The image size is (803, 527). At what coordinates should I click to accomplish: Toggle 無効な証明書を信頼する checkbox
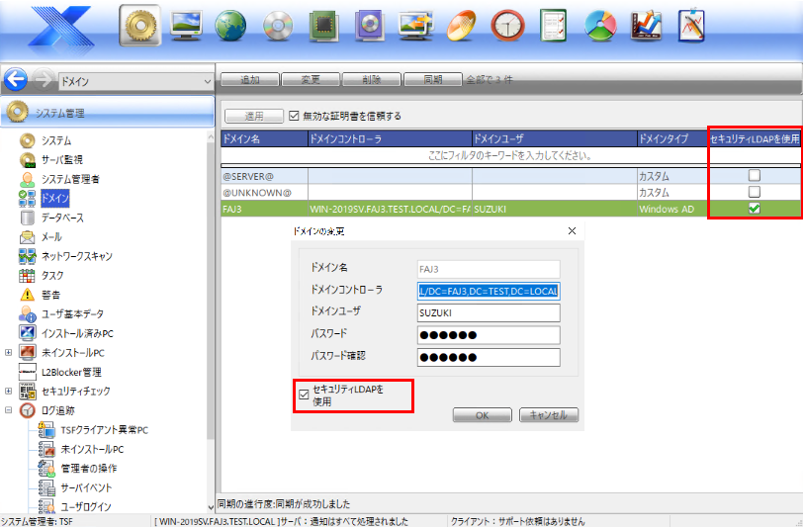294,116
